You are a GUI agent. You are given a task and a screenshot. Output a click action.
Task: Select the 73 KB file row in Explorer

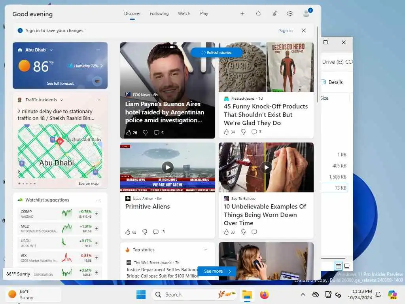(335, 188)
